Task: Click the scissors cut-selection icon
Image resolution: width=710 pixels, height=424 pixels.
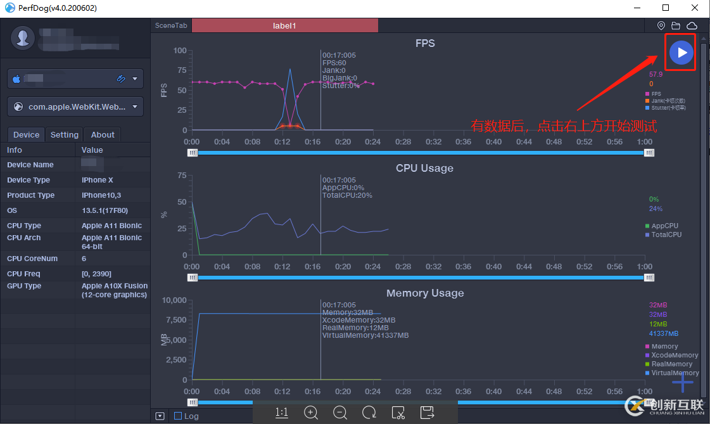Action: point(398,412)
